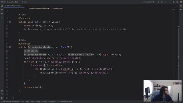The height and width of the screenshot is (103, 183).
Task: Click the webcam video thumbnail
Action: point(162,91)
